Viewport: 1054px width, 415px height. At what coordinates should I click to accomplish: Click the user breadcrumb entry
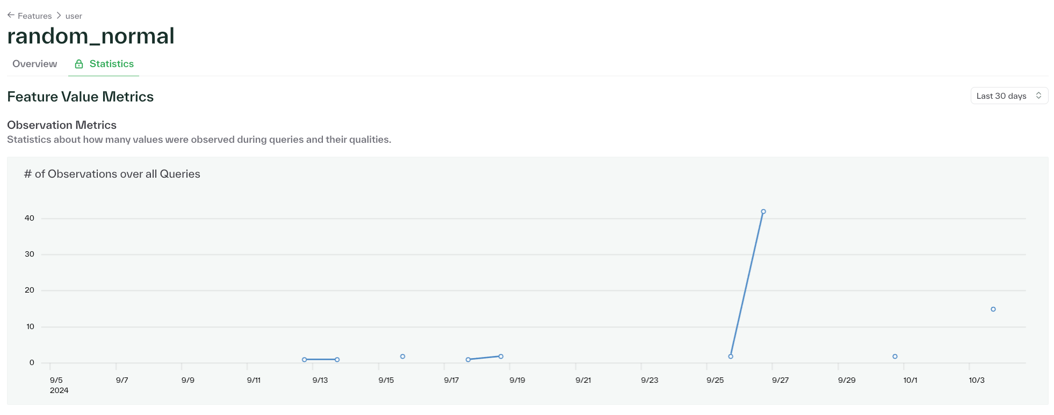coord(73,16)
